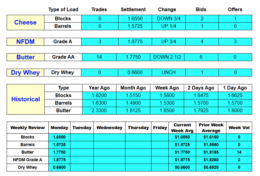Select Barrels UP 1/4 change cell
Screen dimensions: 260x176
point(169,26)
